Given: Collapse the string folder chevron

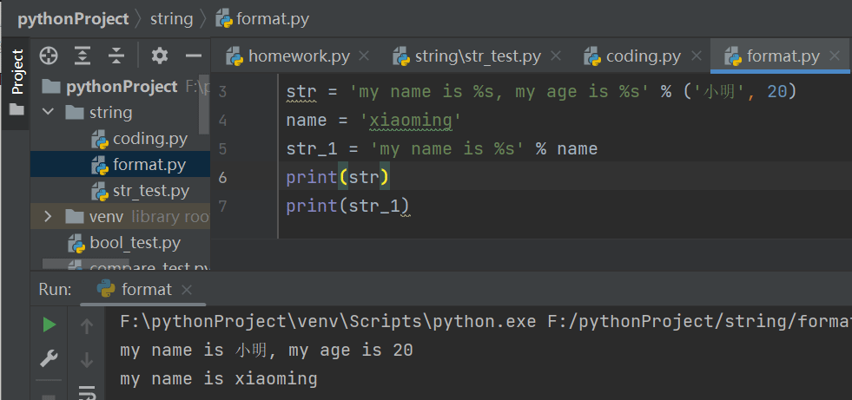Looking at the screenshot, I should point(49,113).
